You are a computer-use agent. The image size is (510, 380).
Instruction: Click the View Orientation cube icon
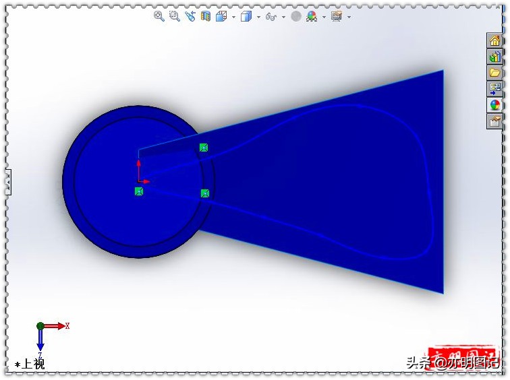[x=221, y=16]
